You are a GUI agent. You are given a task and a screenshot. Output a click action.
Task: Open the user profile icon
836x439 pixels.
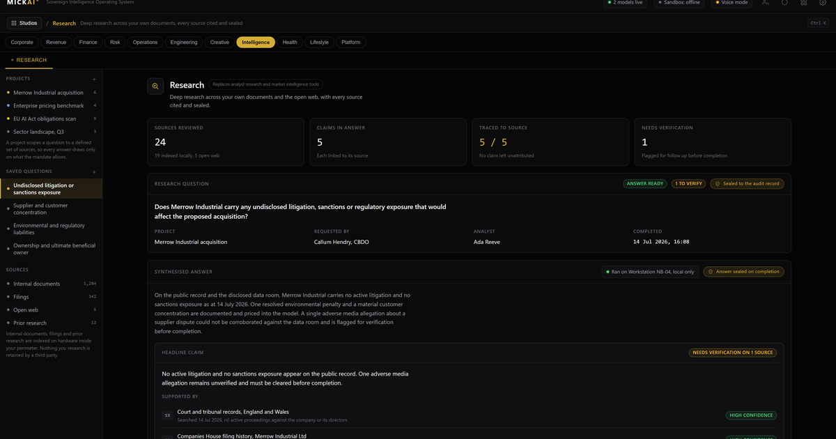[x=766, y=3]
